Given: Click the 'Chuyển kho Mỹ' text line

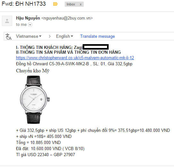Looking at the screenshot, I should pos(33,71).
